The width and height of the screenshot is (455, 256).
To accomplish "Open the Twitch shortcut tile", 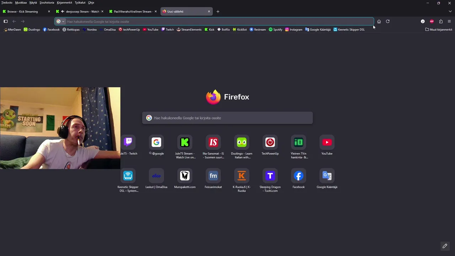I will (x=128, y=142).
